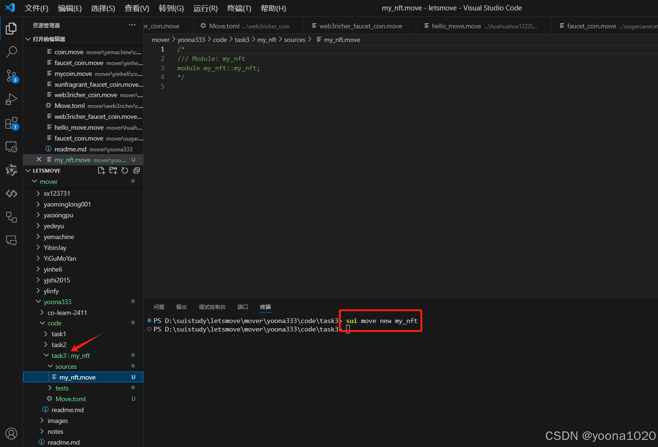Collapse all folders in LETSMOVE explorer

(137, 171)
